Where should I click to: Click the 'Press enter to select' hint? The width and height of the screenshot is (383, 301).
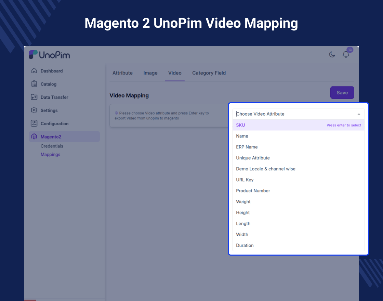tap(344, 125)
